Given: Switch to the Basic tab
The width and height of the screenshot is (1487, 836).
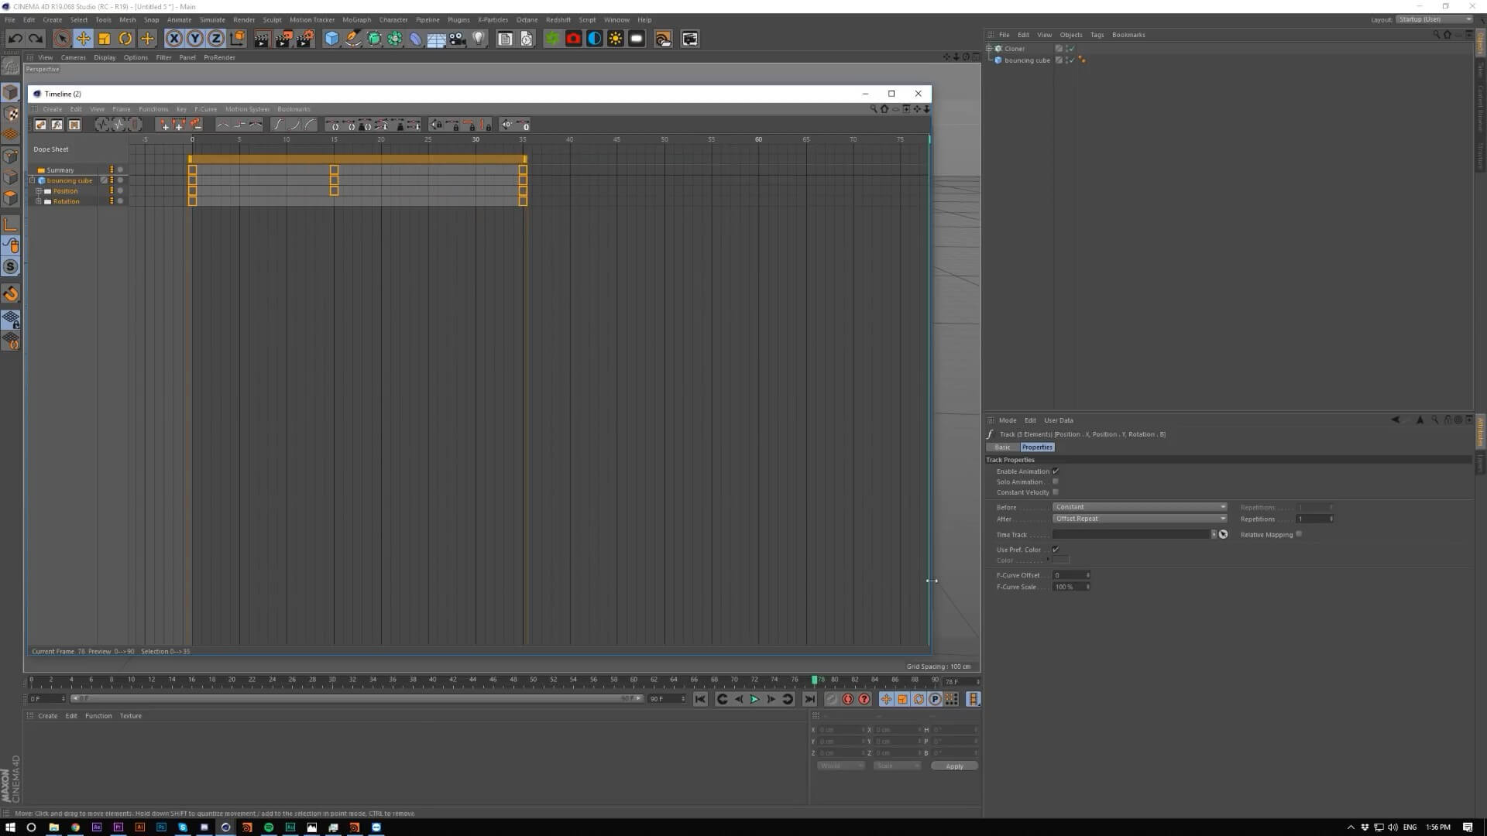Looking at the screenshot, I should click(1001, 447).
